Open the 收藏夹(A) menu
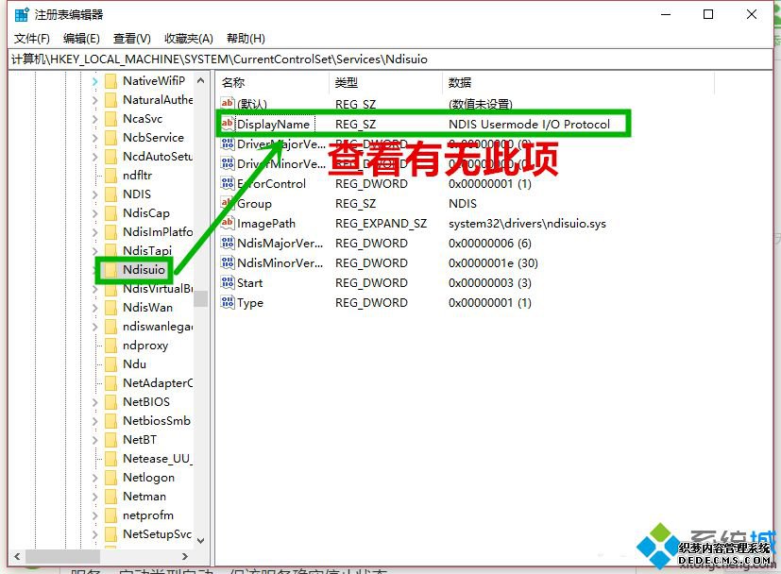Image resolution: width=781 pixels, height=574 pixels. coord(189,39)
